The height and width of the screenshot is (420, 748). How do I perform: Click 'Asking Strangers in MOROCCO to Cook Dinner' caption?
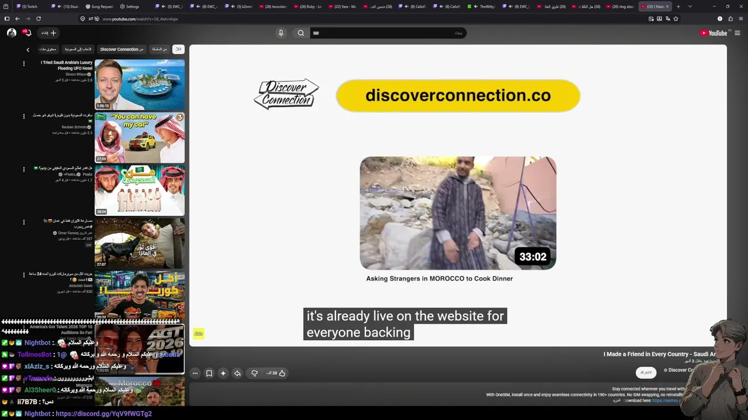(439, 279)
